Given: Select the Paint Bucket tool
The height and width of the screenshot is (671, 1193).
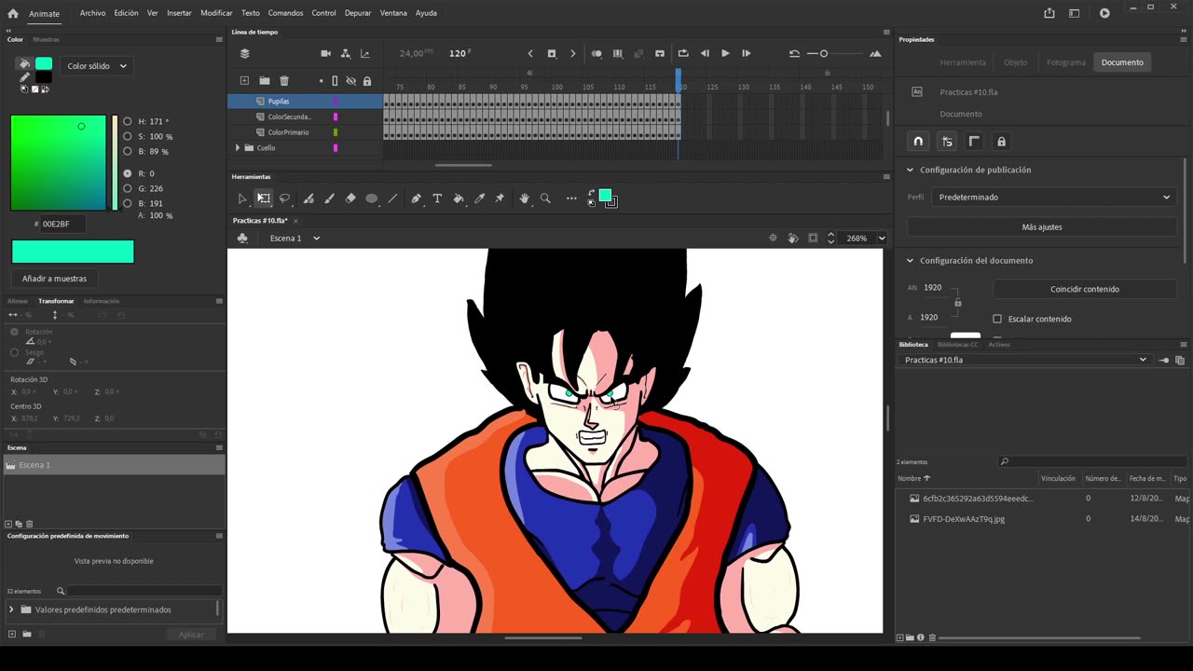Looking at the screenshot, I should [459, 199].
